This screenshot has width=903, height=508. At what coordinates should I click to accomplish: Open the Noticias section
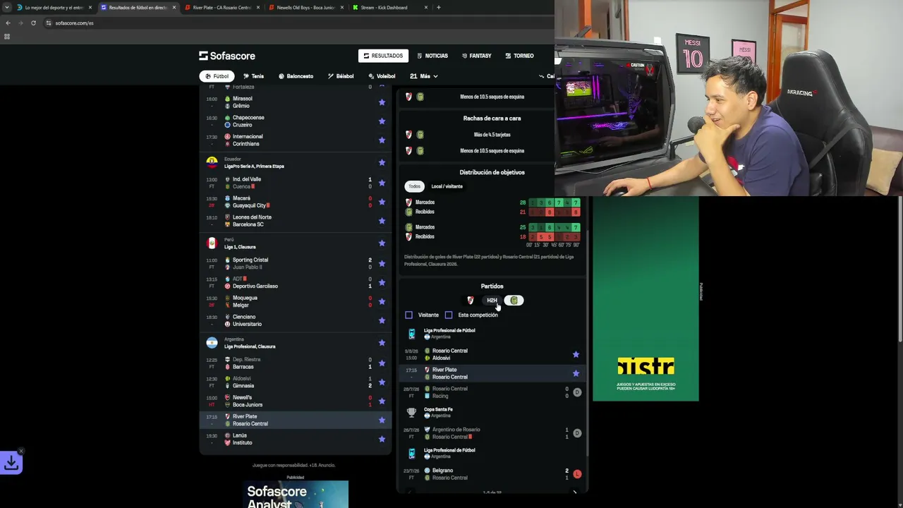(x=432, y=56)
